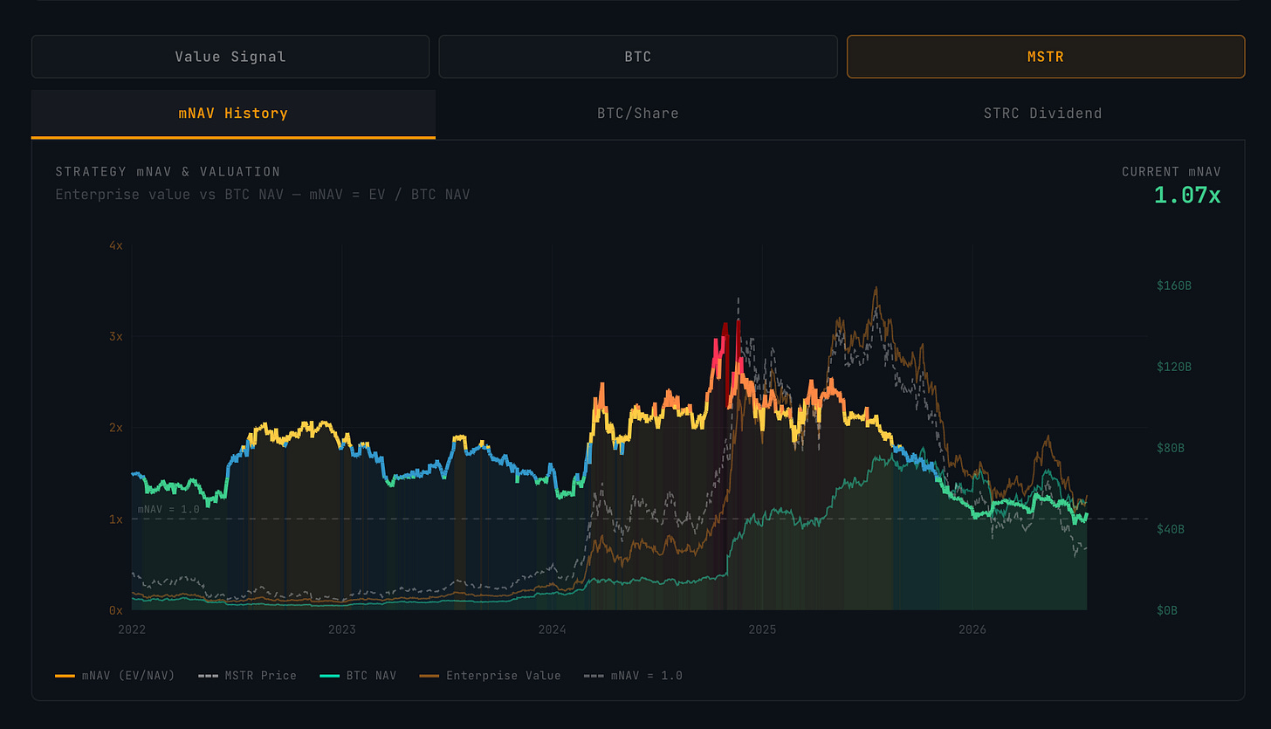
Task: Click the $160B right axis label
Action: click(1174, 285)
